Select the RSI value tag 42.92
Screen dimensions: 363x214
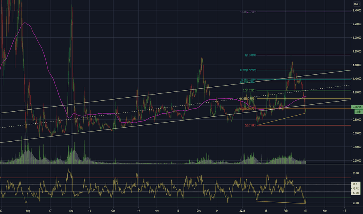click(356, 189)
